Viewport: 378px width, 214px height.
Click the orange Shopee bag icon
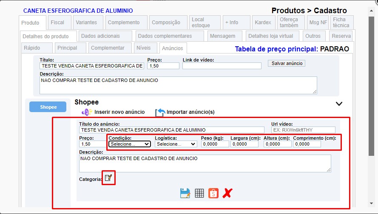click(x=213, y=193)
